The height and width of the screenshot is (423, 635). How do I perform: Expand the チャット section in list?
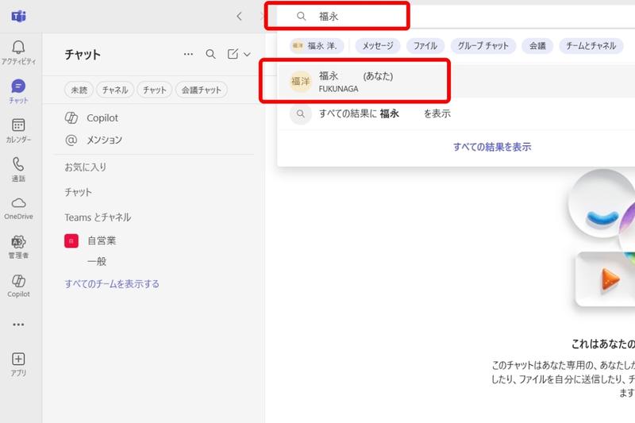tap(78, 192)
